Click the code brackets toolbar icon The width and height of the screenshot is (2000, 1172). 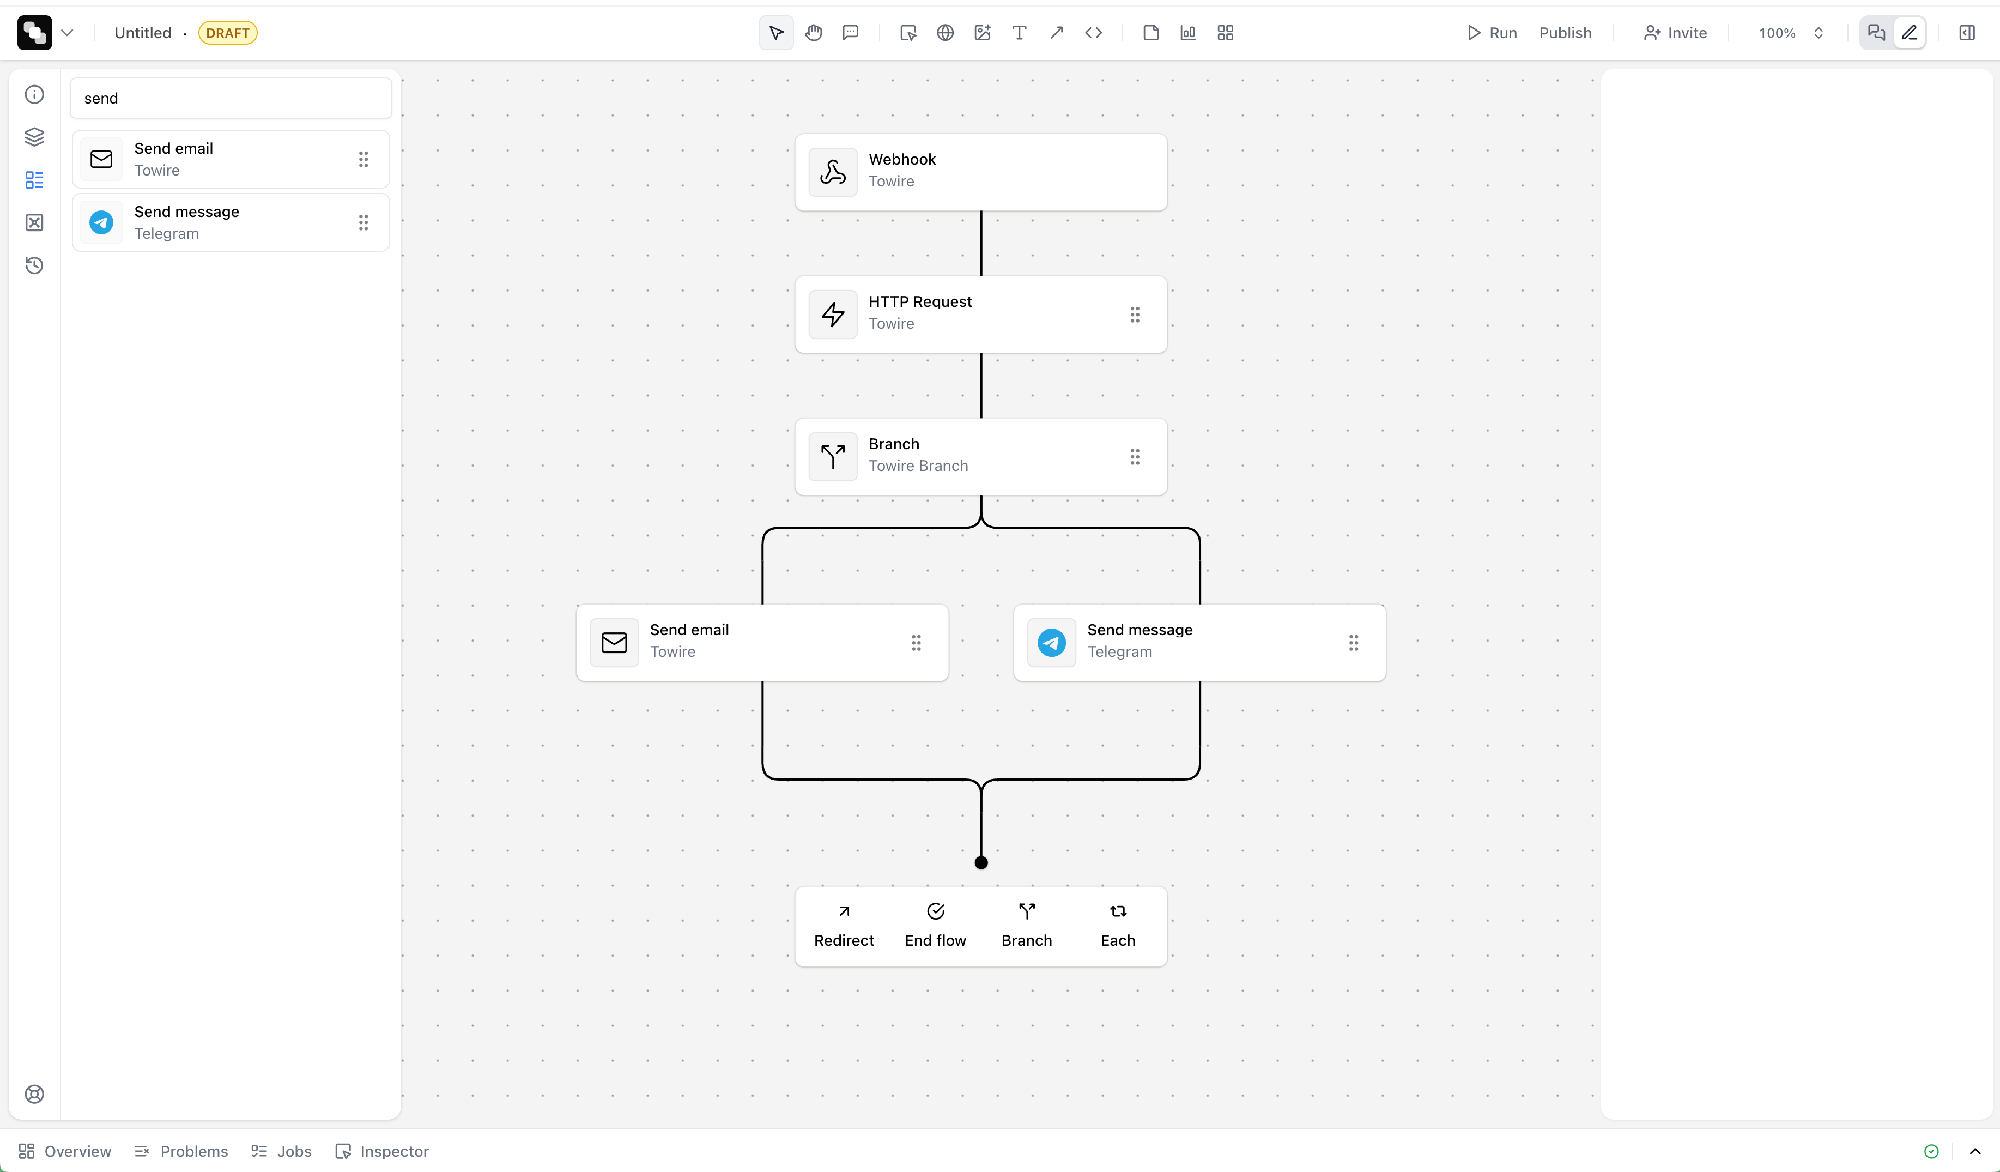click(1093, 33)
